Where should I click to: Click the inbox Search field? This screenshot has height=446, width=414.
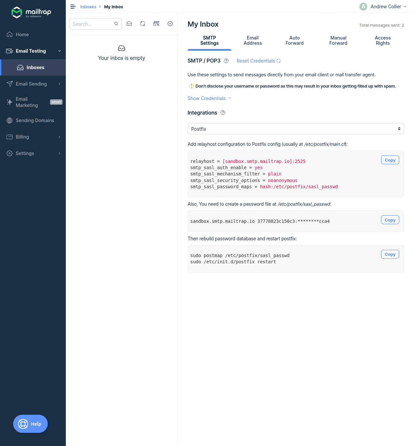[92, 24]
